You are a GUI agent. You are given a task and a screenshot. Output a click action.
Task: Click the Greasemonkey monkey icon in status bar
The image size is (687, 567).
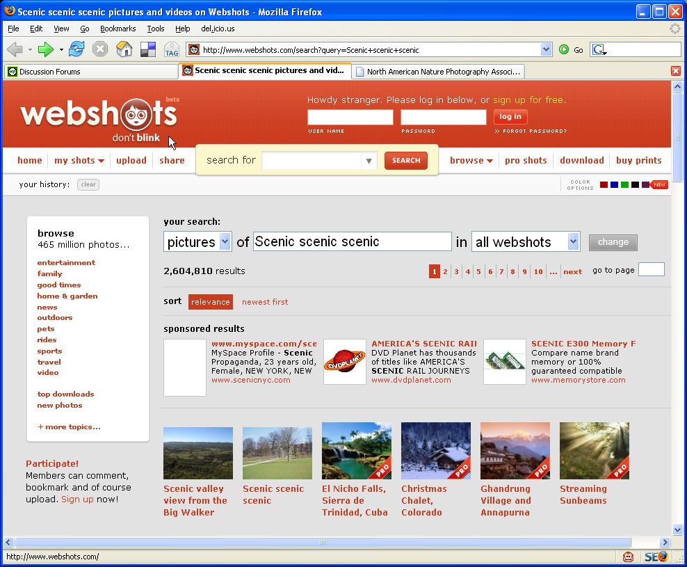[x=628, y=557]
